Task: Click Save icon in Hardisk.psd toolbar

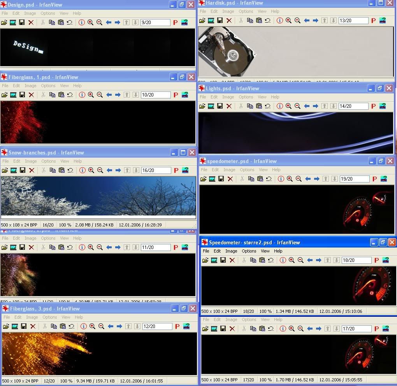Action: click(220, 20)
